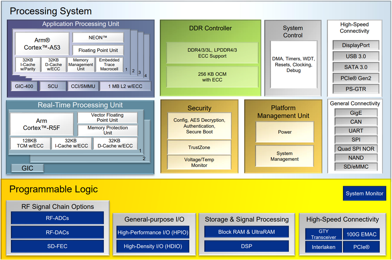The height and width of the screenshot is (260, 392).
Task: Click the 1 MB L2 w/ECC block
Action: point(125,86)
